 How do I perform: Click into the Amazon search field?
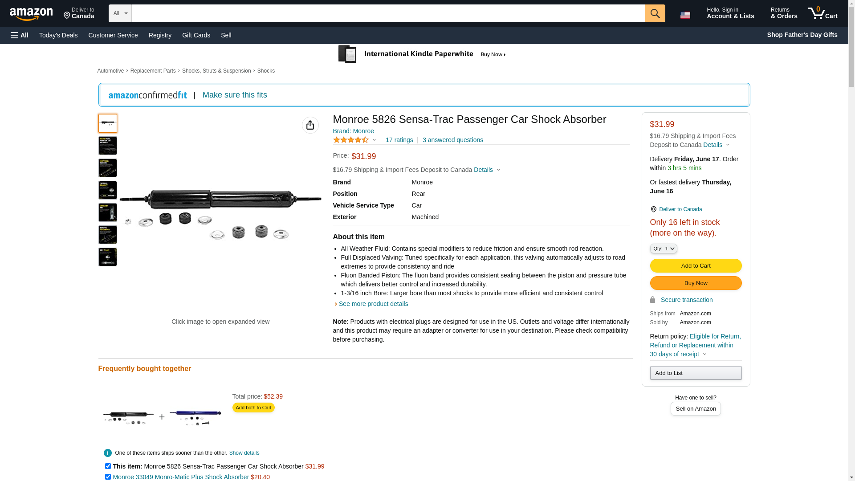coord(388,13)
